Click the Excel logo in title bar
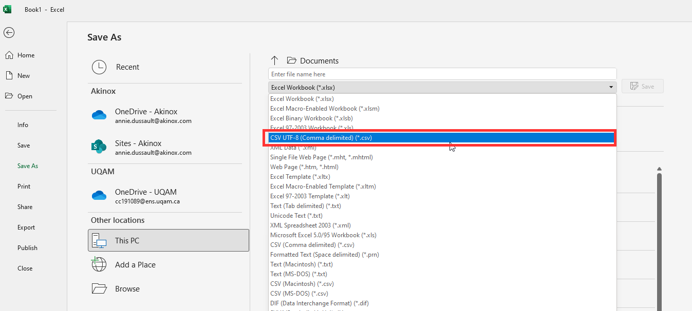The height and width of the screenshot is (311, 692). point(8,9)
